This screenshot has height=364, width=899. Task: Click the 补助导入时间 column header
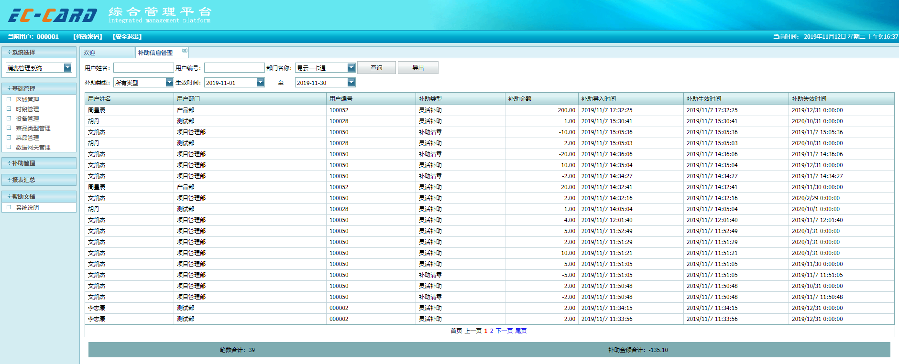tap(631, 98)
